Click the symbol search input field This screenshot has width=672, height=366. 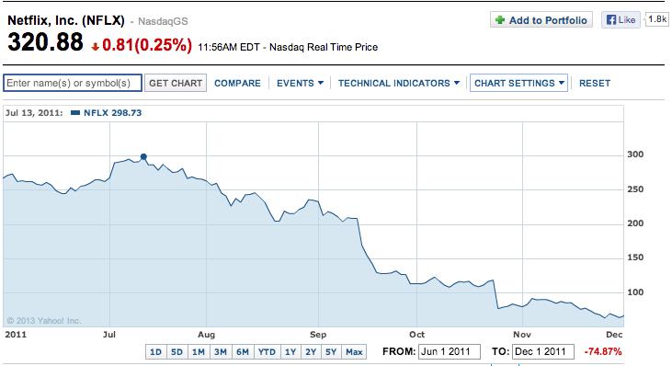(73, 83)
